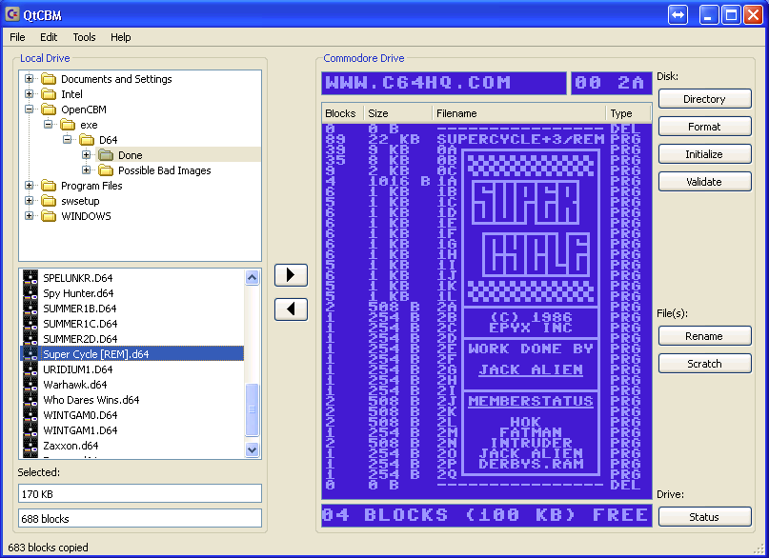Click the Size column header
Image resolution: width=769 pixels, height=558 pixels.
coord(398,113)
